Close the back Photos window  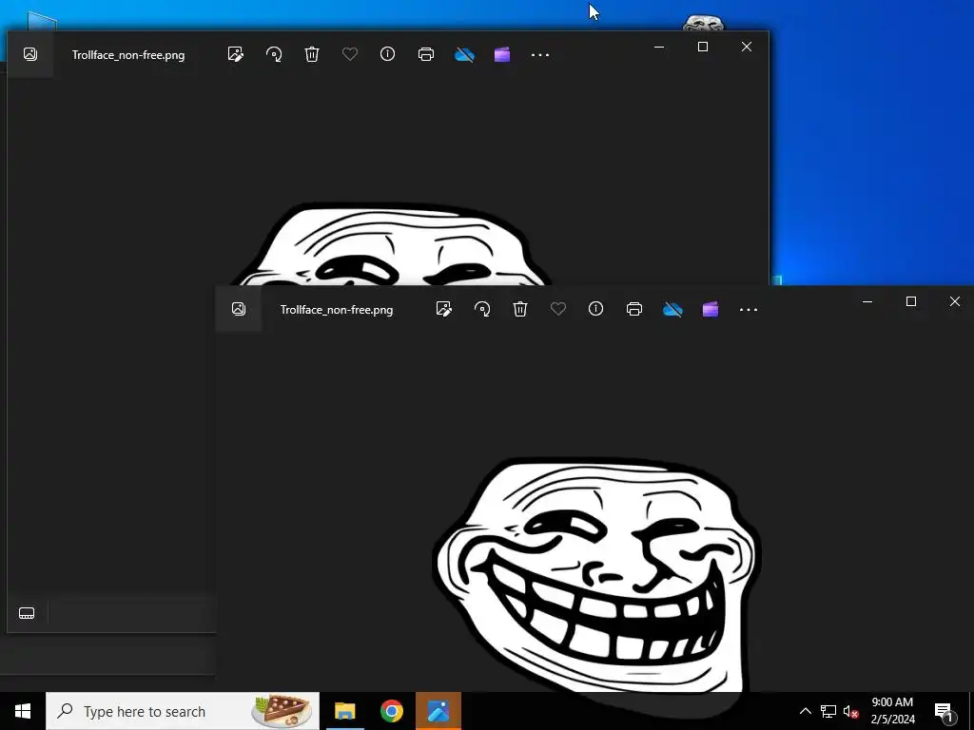(x=747, y=47)
